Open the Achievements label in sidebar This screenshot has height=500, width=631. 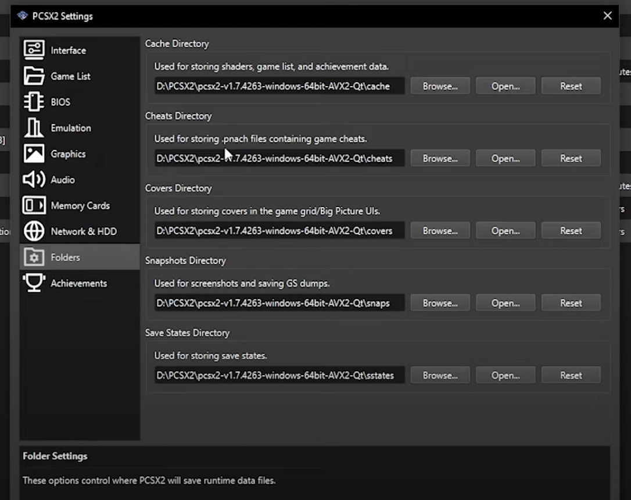(78, 283)
